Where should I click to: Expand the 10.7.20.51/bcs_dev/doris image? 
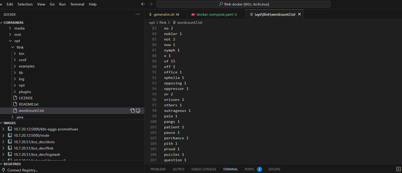point(3,142)
